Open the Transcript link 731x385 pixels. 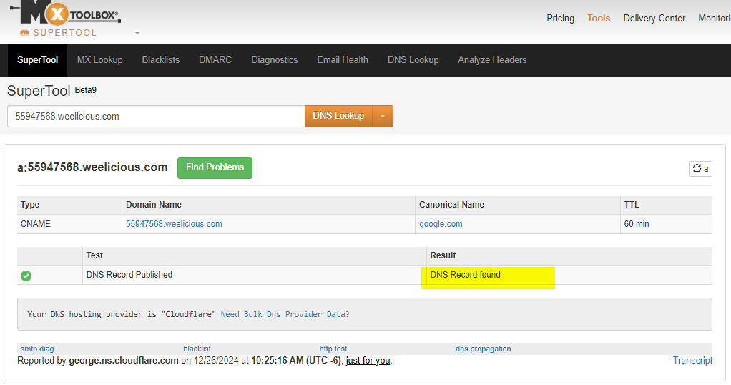(x=692, y=361)
